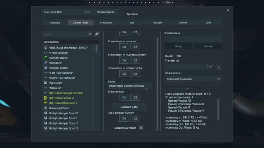
Task: Click the grid blocks list scrollbar
Action: pos(97,49)
